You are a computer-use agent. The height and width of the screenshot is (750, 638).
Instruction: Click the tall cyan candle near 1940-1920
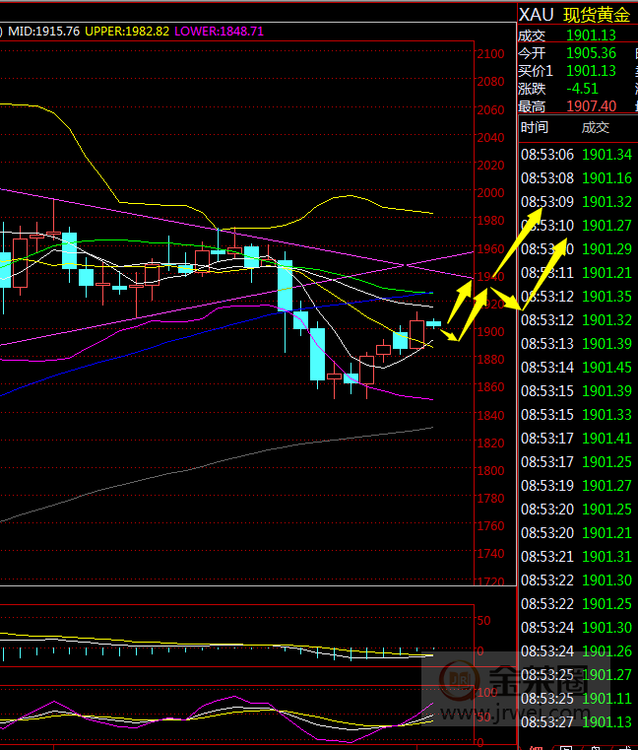pyautogui.click(x=285, y=286)
